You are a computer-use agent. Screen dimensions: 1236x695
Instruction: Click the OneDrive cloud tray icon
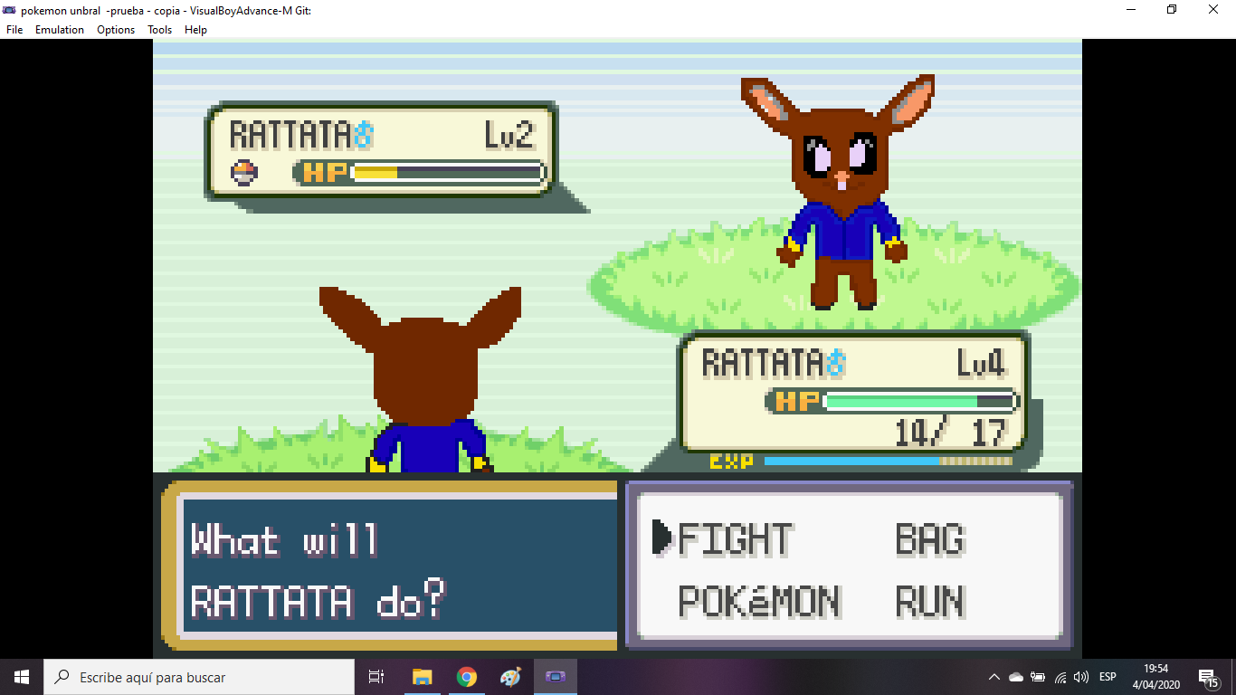point(1015,677)
